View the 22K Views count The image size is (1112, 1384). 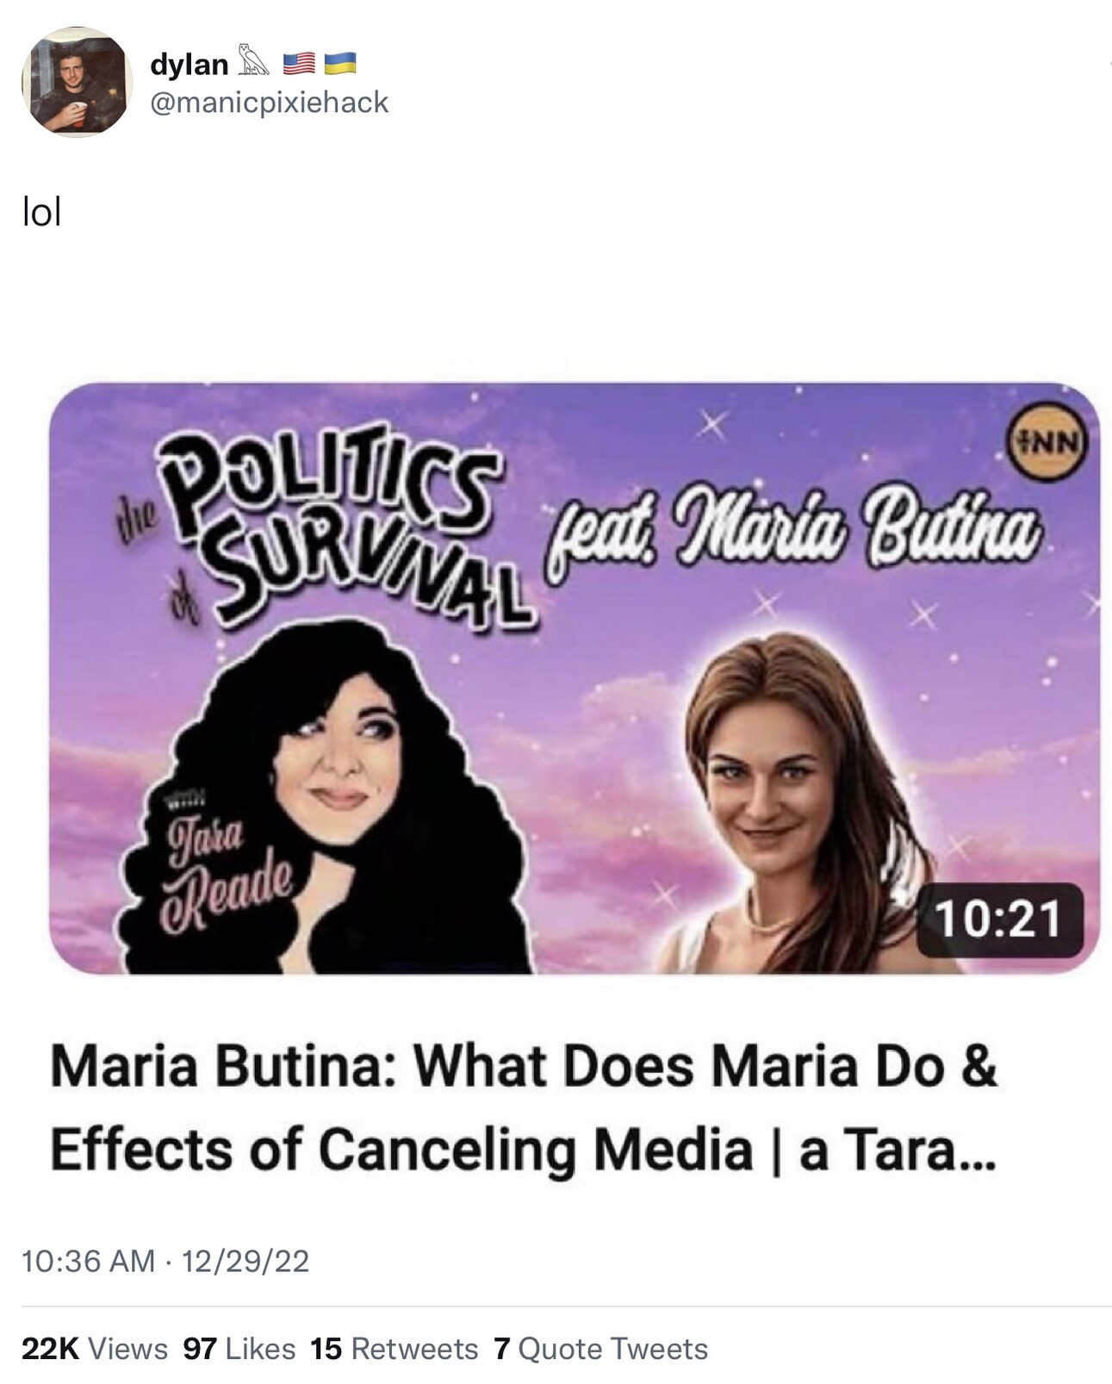[x=95, y=1348]
